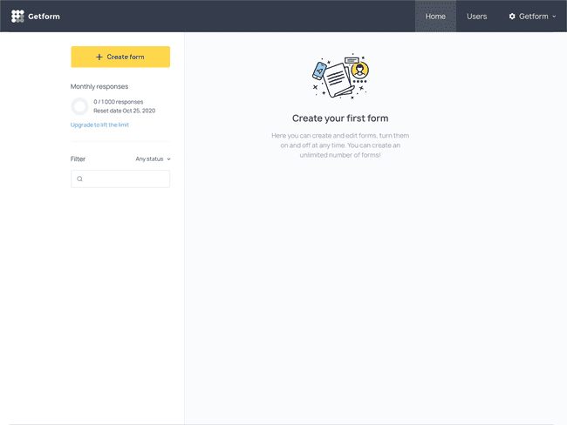Screen dimensions: 567x425
Task: Click the 'Monthly responses' label
Action: pos(99,86)
